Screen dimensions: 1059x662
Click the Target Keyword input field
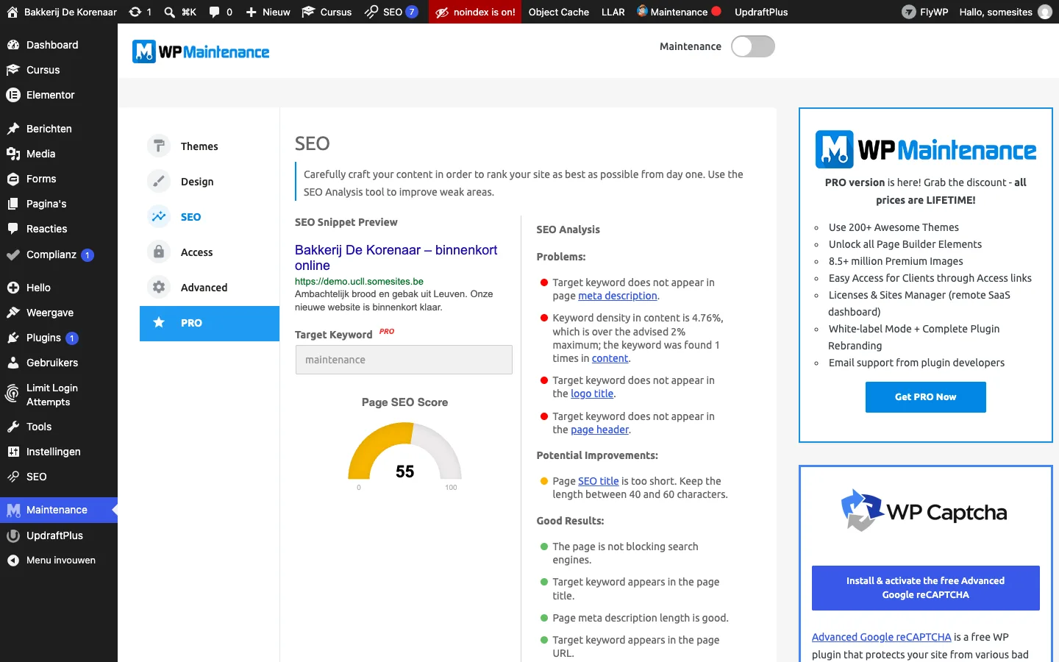point(404,360)
